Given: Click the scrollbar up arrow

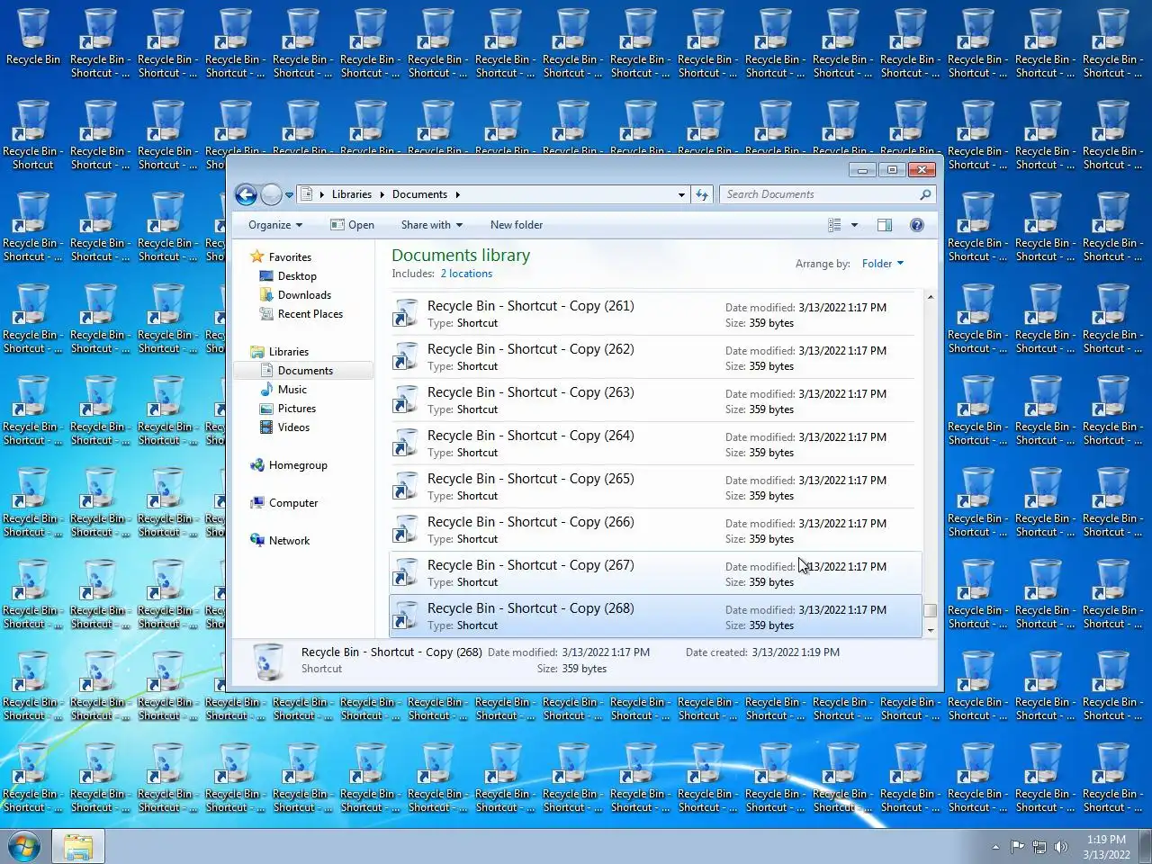Looking at the screenshot, I should (930, 297).
